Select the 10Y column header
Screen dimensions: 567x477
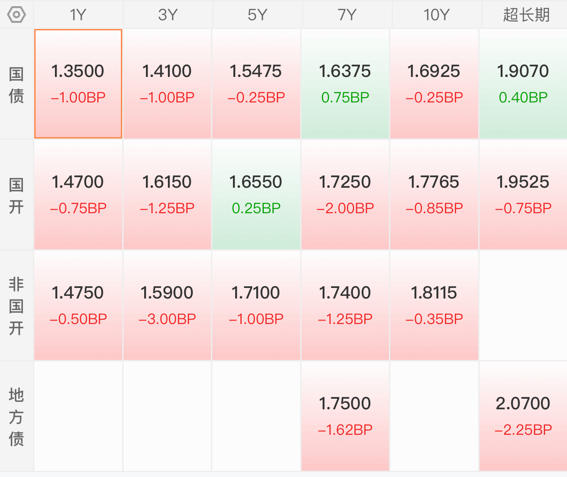tap(436, 15)
